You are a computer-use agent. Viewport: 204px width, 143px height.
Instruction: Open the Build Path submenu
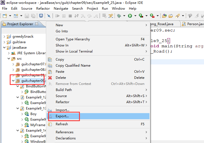(98, 90)
